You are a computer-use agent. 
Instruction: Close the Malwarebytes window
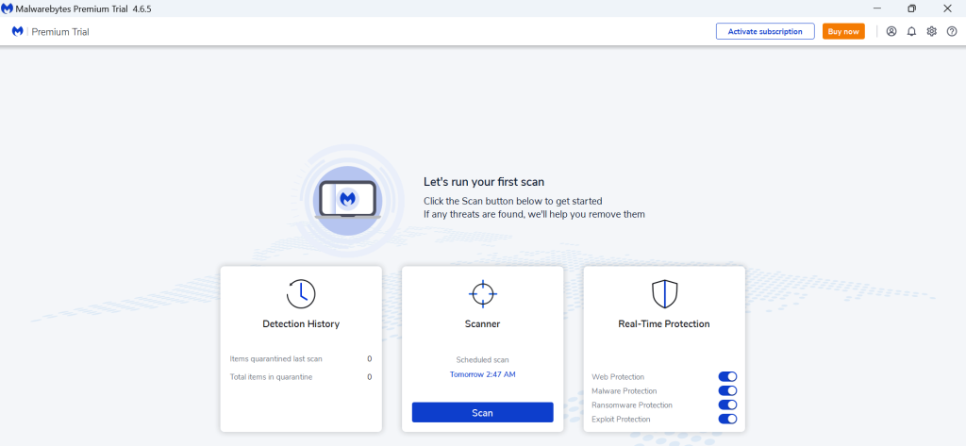tap(947, 8)
